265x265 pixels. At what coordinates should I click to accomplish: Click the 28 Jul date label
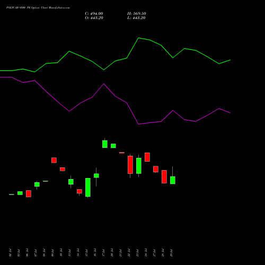coord(163,253)
